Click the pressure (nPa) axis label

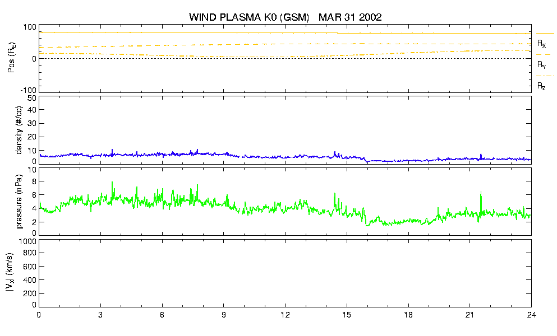point(19,201)
